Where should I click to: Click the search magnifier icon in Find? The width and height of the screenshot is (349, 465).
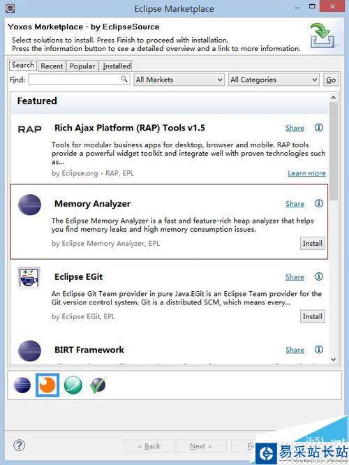(x=124, y=79)
